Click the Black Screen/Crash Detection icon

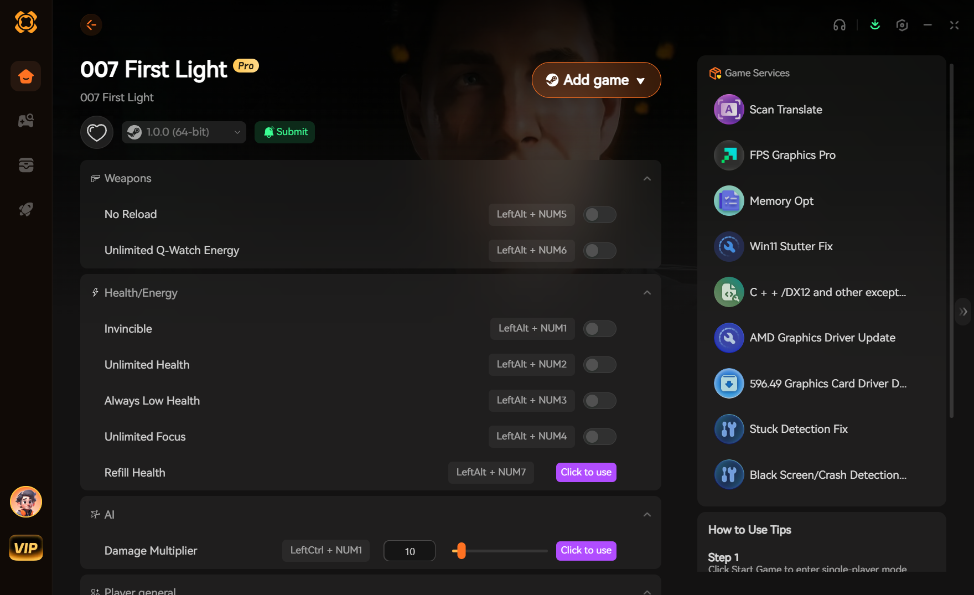(729, 475)
